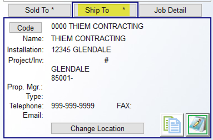Switch to the Sold To tab
The width and height of the screenshot is (213, 140).
tap(40, 10)
